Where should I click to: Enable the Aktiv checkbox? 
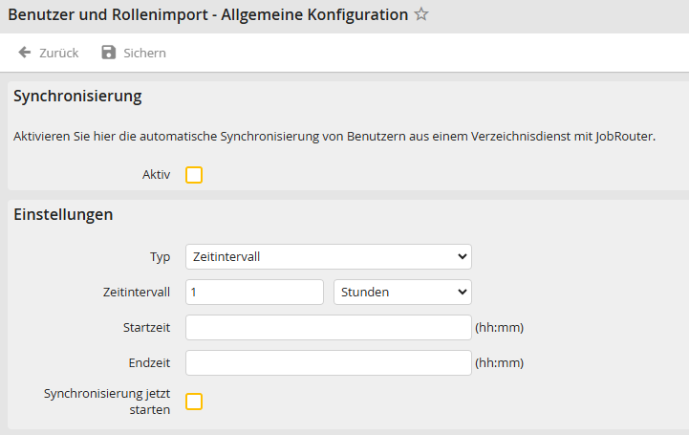click(194, 175)
